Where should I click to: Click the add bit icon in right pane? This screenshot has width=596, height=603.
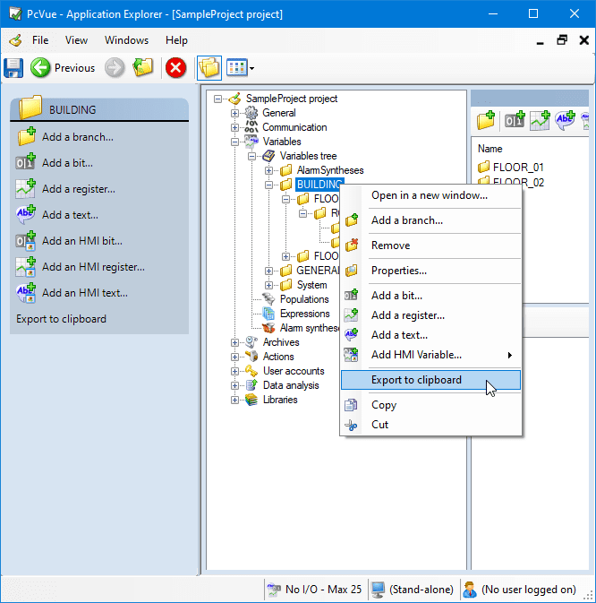(x=514, y=120)
